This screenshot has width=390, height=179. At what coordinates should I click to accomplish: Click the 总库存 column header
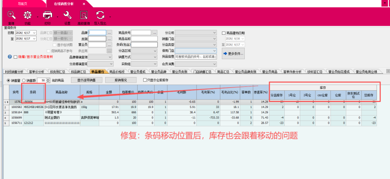pyautogui.click(x=369, y=95)
